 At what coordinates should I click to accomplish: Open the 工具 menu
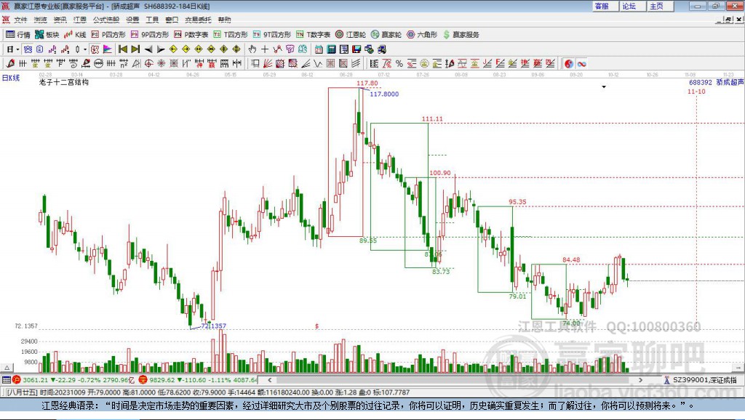[x=152, y=20]
